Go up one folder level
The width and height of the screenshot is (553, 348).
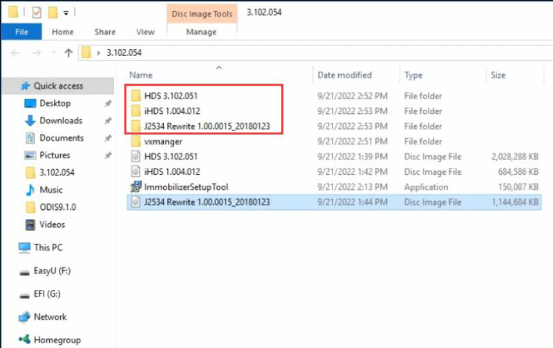pyautogui.click(x=68, y=53)
